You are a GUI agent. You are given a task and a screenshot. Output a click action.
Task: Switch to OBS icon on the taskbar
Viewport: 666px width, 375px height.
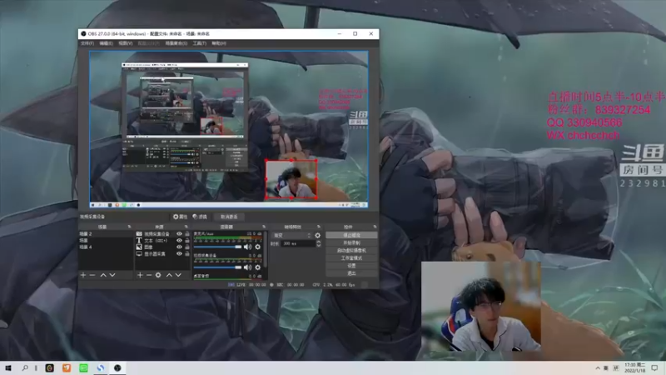click(x=117, y=367)
